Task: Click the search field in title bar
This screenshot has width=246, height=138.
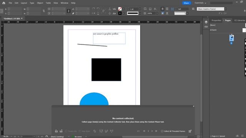Action: (221, 3)
